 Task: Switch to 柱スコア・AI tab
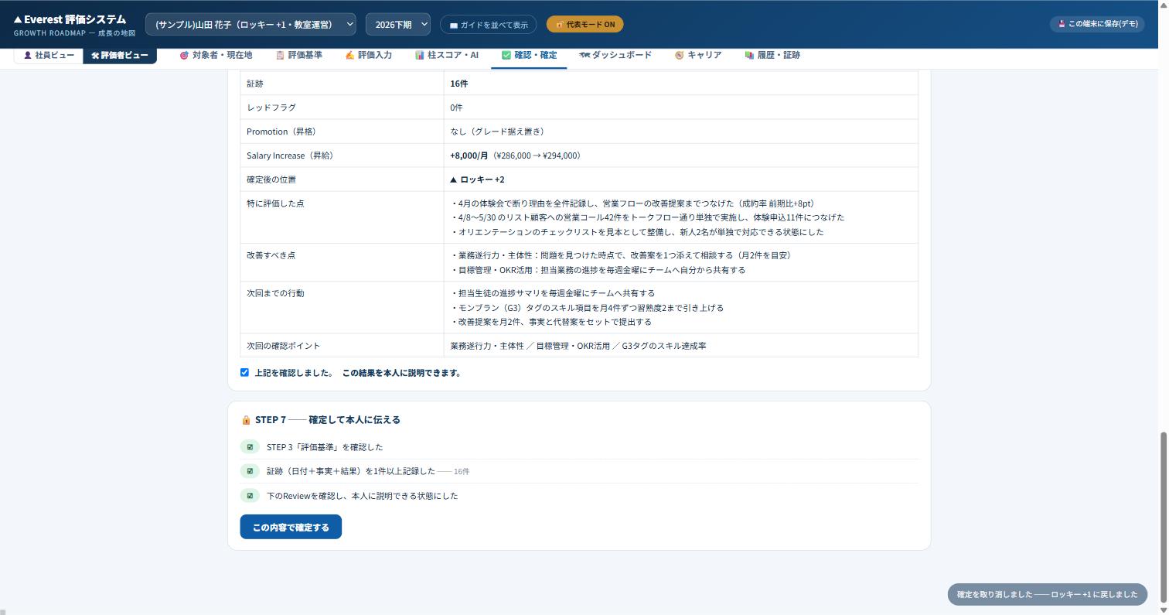447,55
